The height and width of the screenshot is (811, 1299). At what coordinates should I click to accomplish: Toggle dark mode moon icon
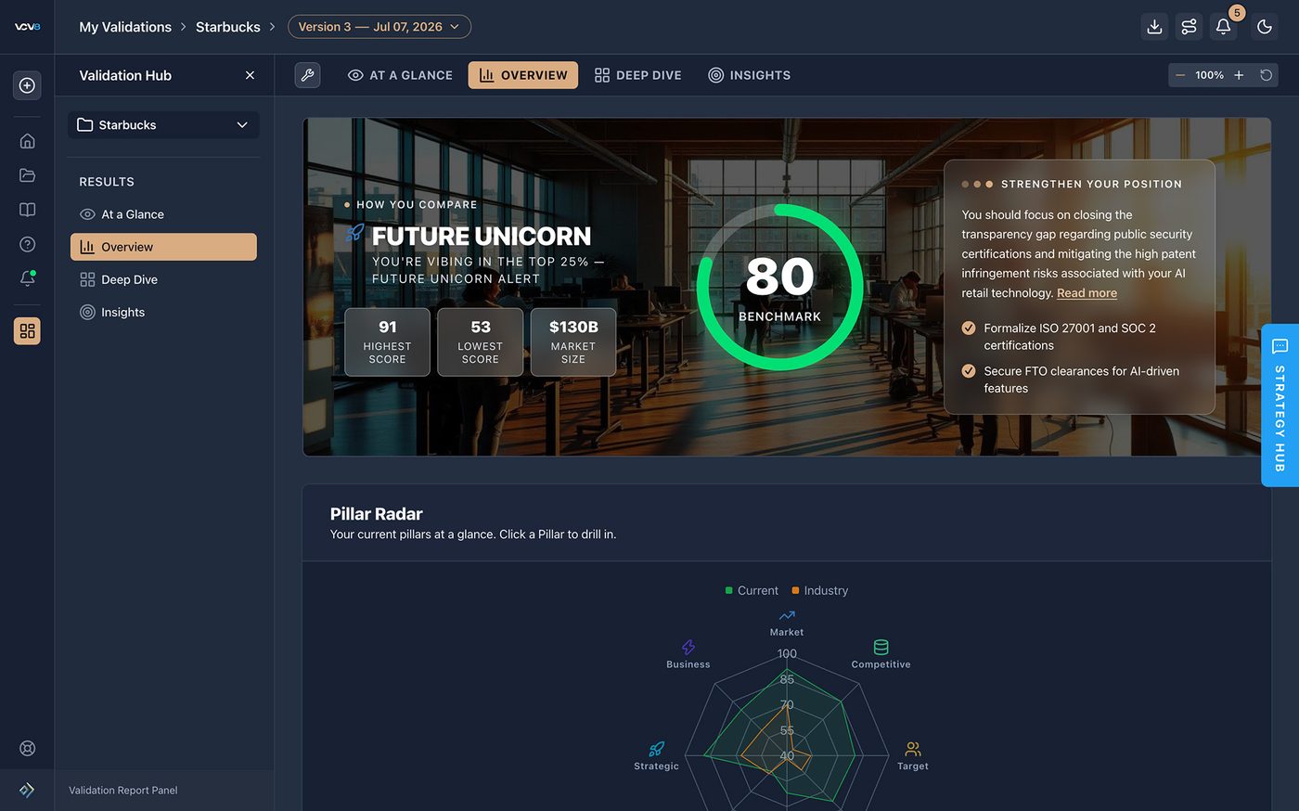1265,27
